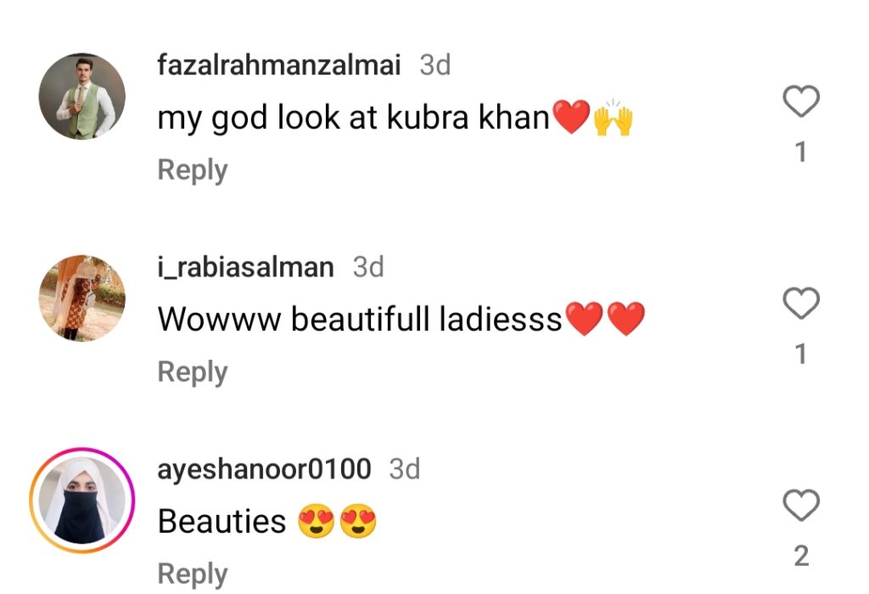This screenshot has width=869, height=594.
Task: Like i_rabiasalman's comment with heart icon
Action: click(x=801, y=304)
